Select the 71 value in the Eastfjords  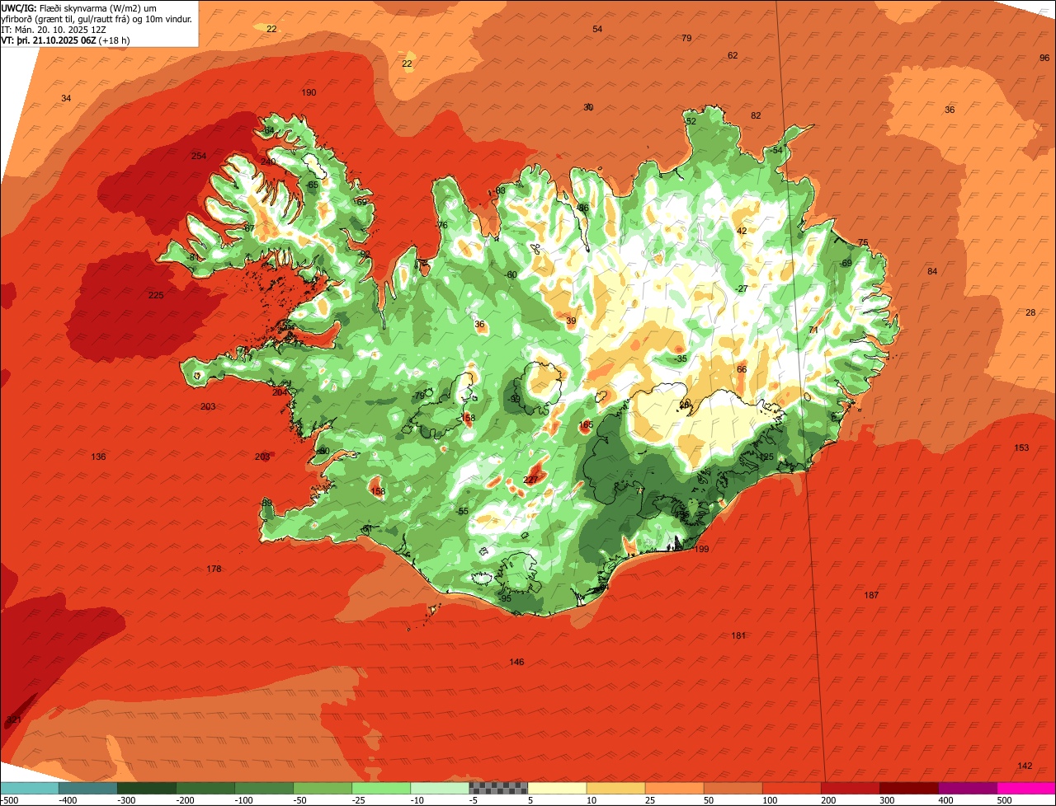point(813,330)
